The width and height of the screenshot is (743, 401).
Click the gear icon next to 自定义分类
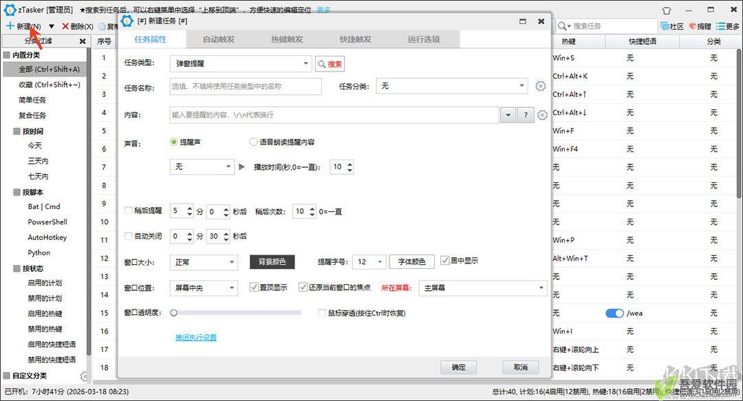pos(84,376)
